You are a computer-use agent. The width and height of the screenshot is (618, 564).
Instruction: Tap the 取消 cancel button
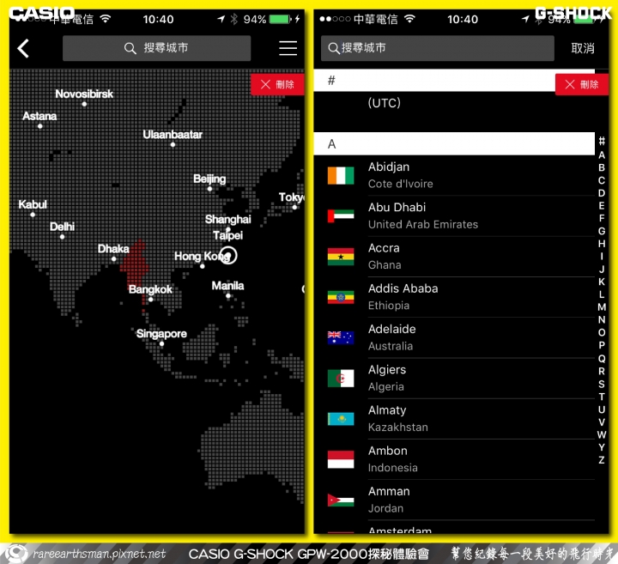(583, 48)
